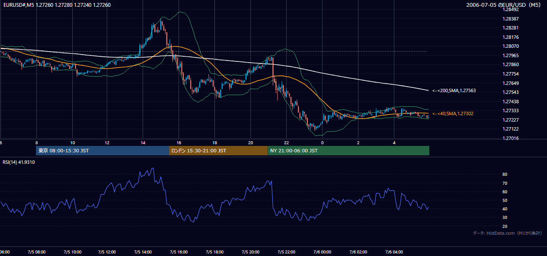Image resolution: width=547 pixels, height=256 pixels.
Task: Select the 東京 08:00-15:30 JST session bar
Action: tap(103, 151)
